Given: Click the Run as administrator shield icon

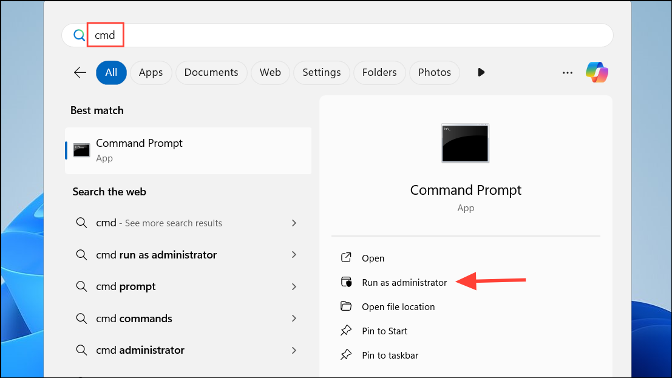Looking at the screenshot, I should pos(346,282).
